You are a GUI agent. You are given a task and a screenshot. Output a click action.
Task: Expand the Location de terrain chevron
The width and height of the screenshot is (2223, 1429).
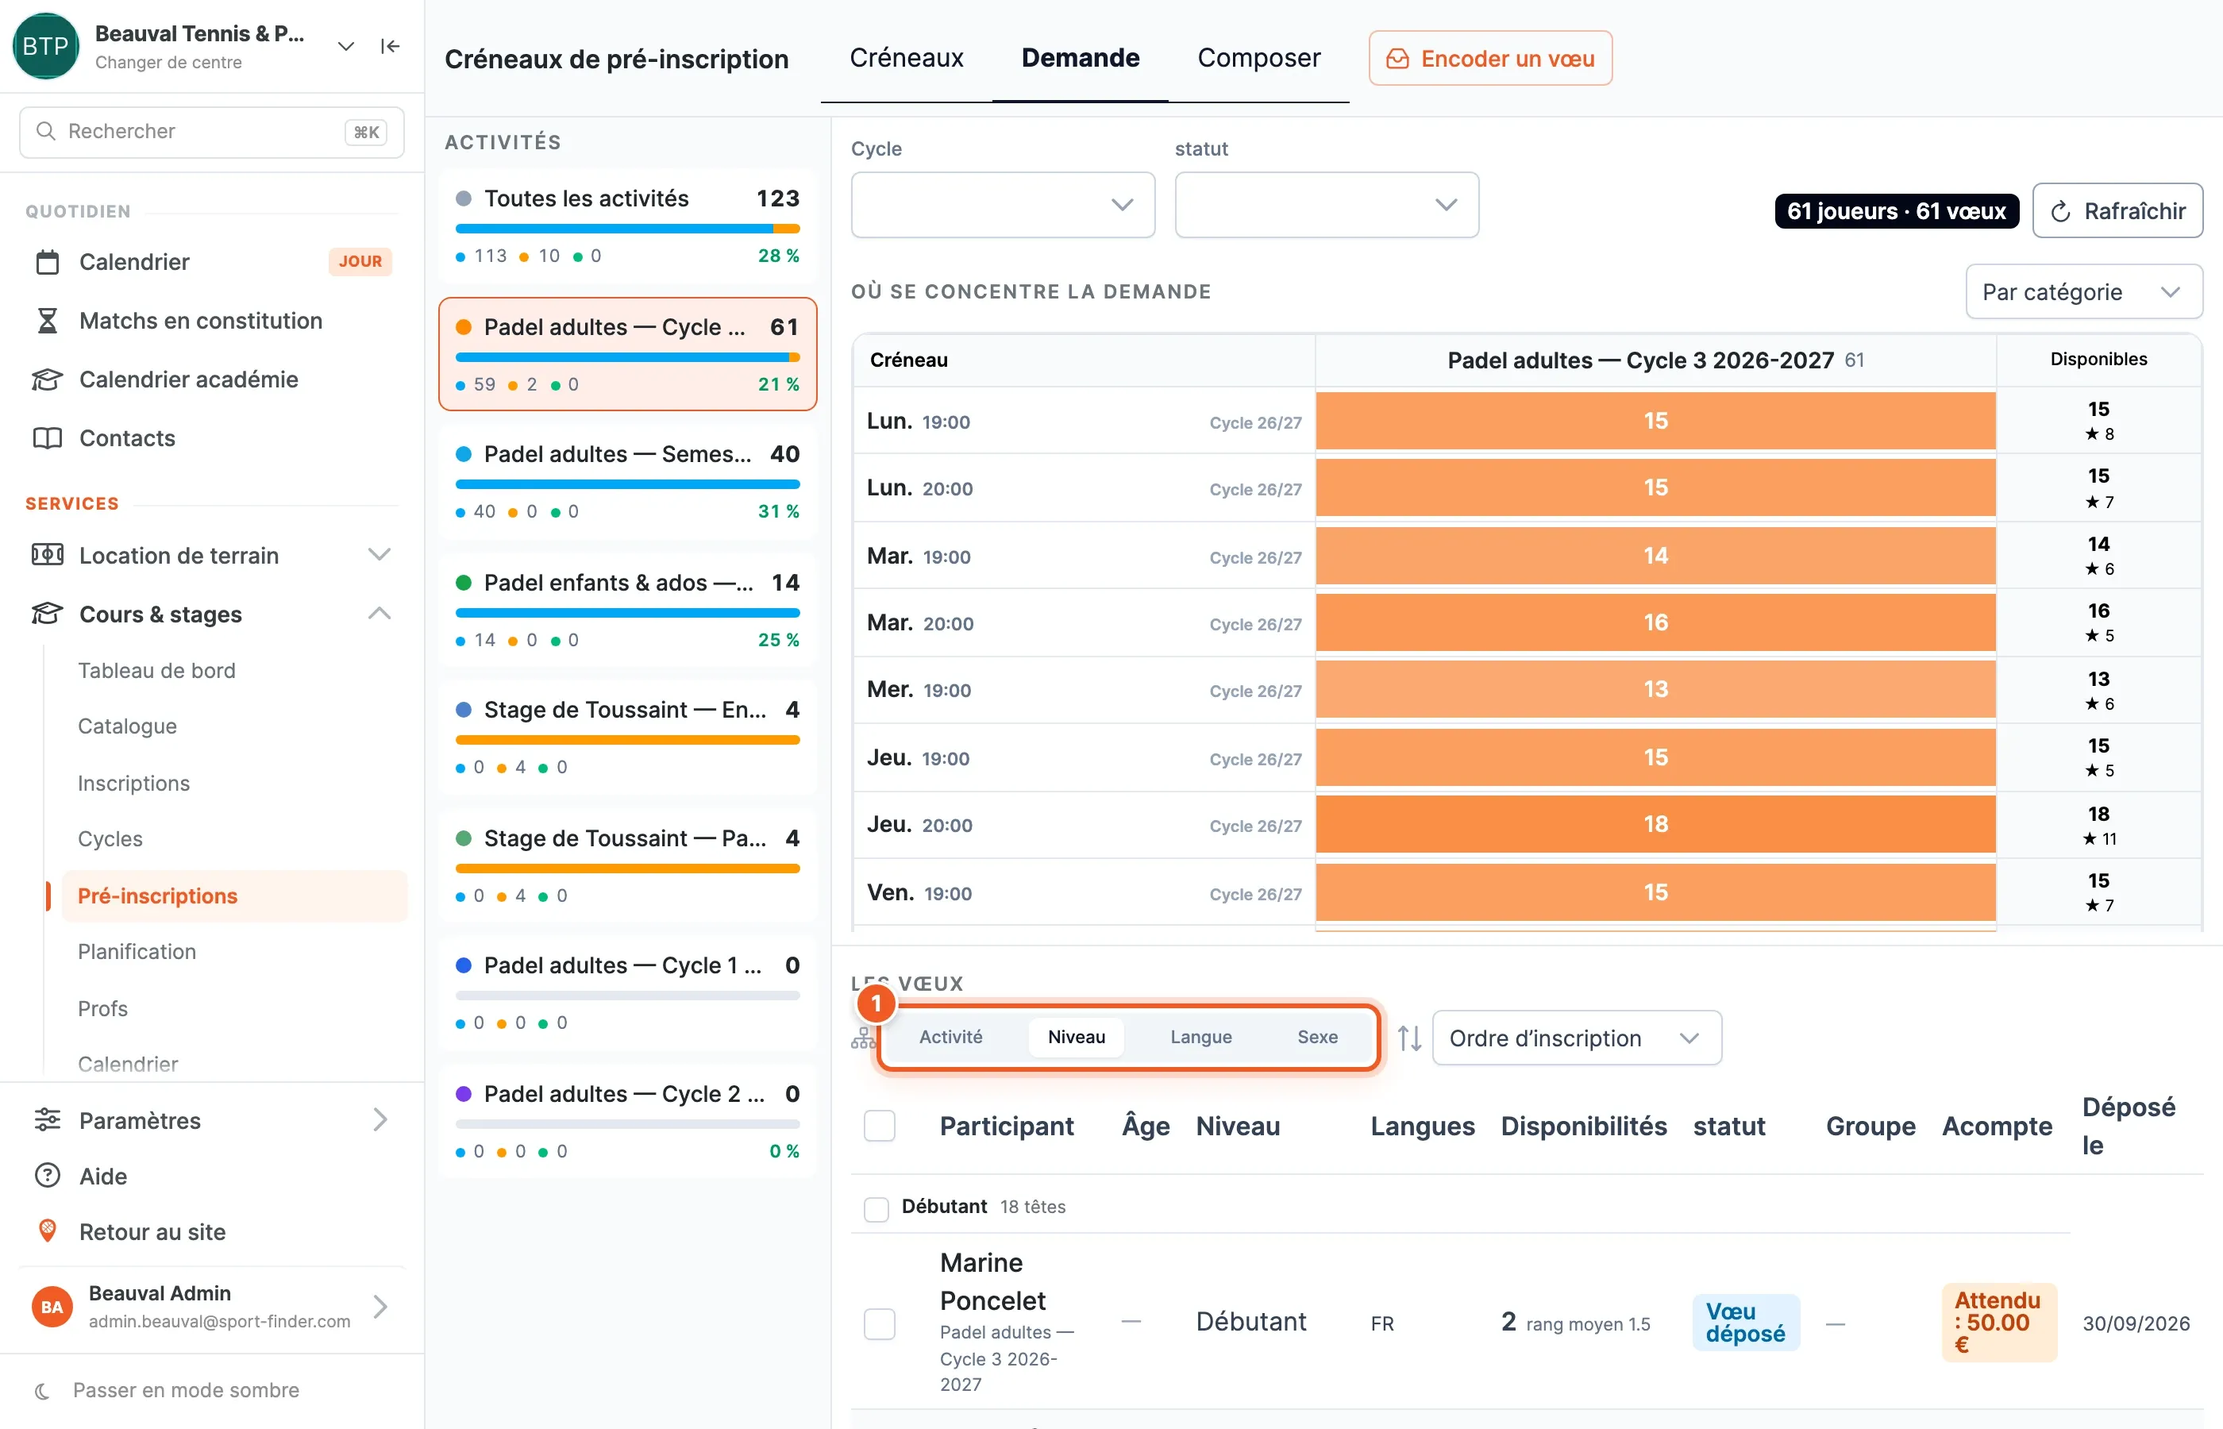click(x=379, y=555)
